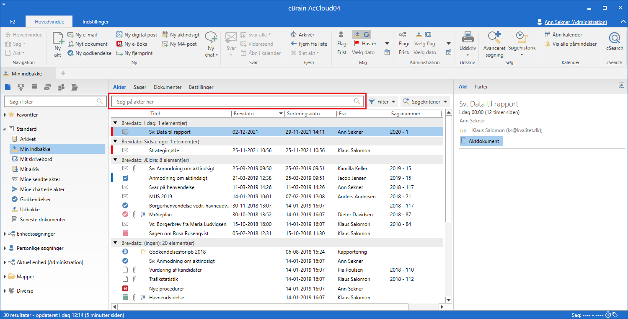628x319 pixels.
Task: Click the first navigation pane document icon
Action: pyautogui.click(x=8, y=87)
